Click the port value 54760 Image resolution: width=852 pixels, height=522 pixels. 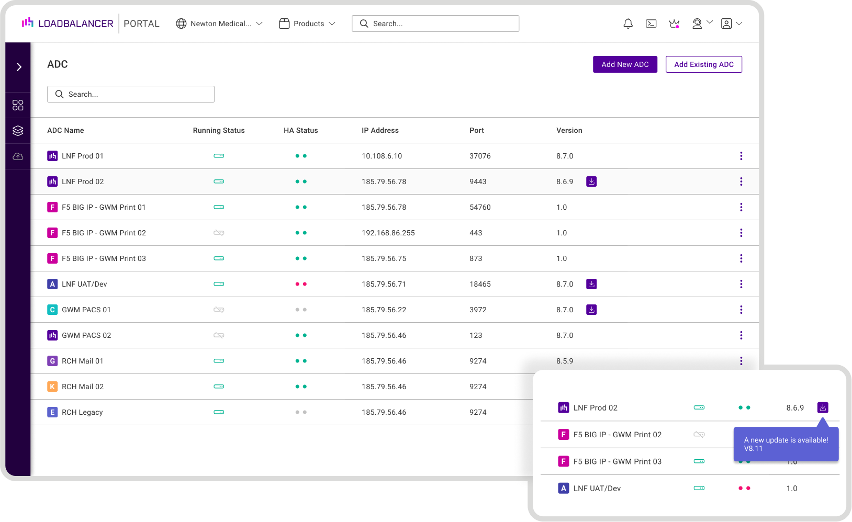point(480,207)
